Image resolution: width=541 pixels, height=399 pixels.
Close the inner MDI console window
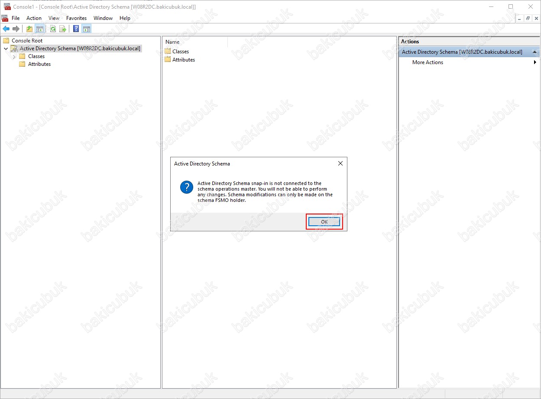[536, 18]
